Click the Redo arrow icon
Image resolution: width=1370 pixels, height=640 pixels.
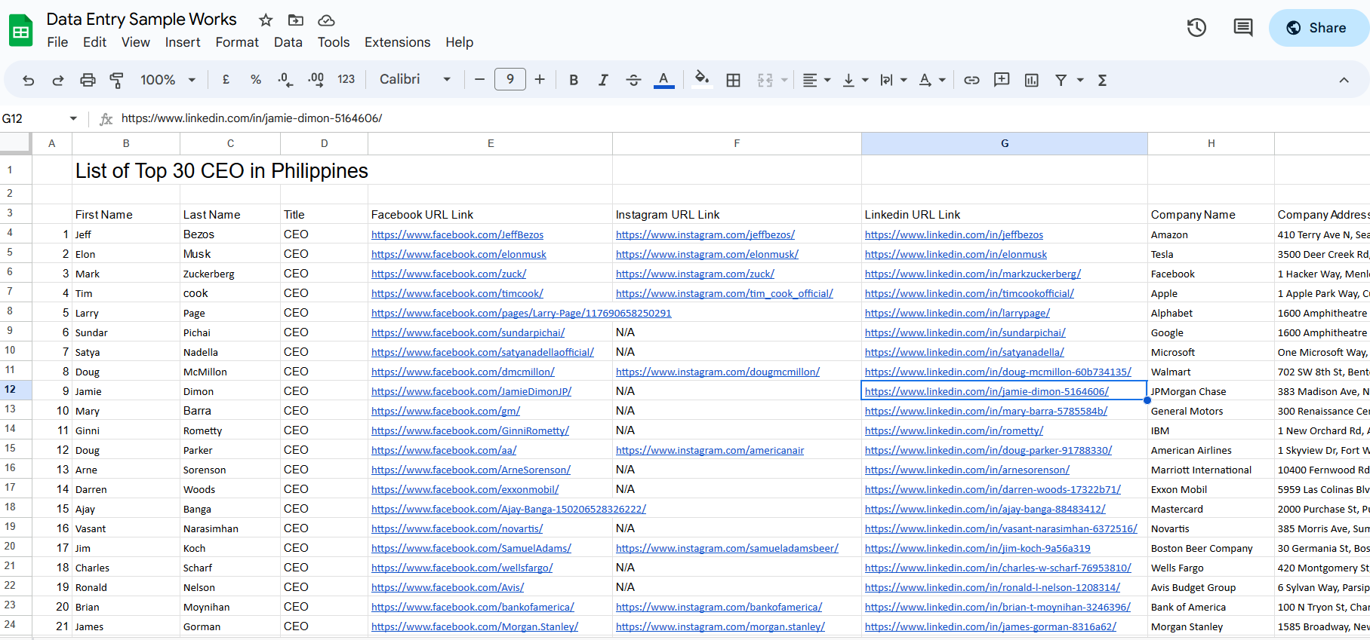click(x=58, y=80)
